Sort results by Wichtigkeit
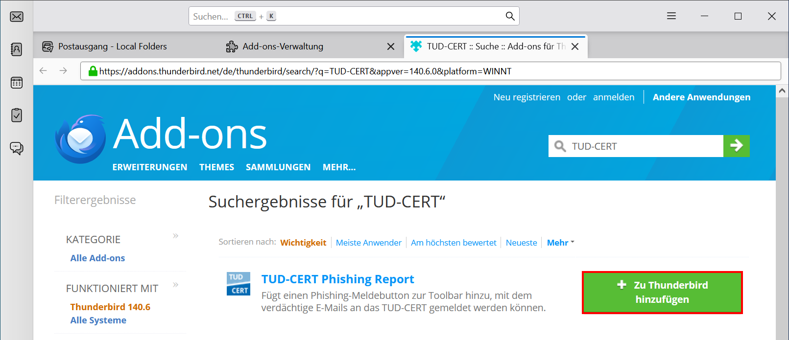This screenshot has height=340, width=789. [303, 243]
